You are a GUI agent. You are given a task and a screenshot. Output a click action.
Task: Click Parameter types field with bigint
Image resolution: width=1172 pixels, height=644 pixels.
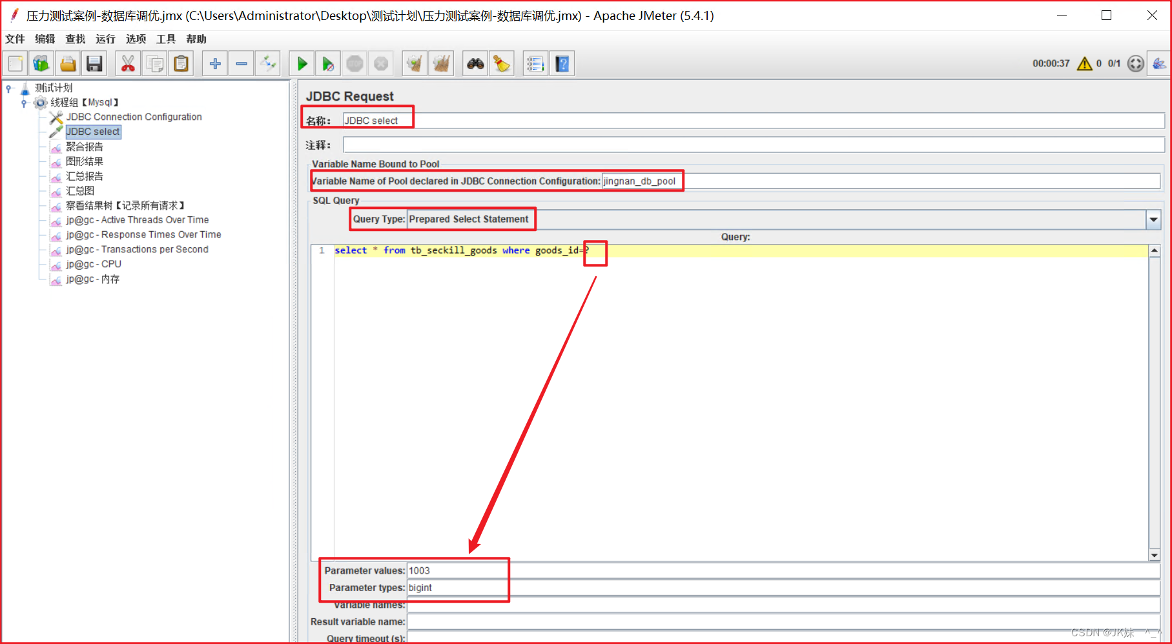[783, 588]
